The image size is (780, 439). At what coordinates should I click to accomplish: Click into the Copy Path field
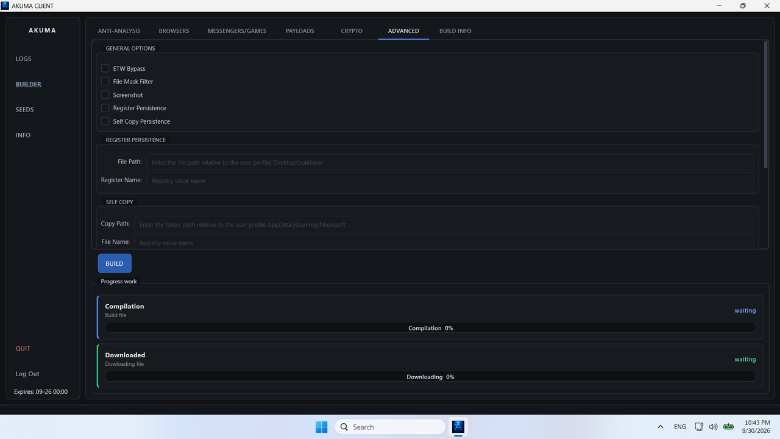[444, 224]
